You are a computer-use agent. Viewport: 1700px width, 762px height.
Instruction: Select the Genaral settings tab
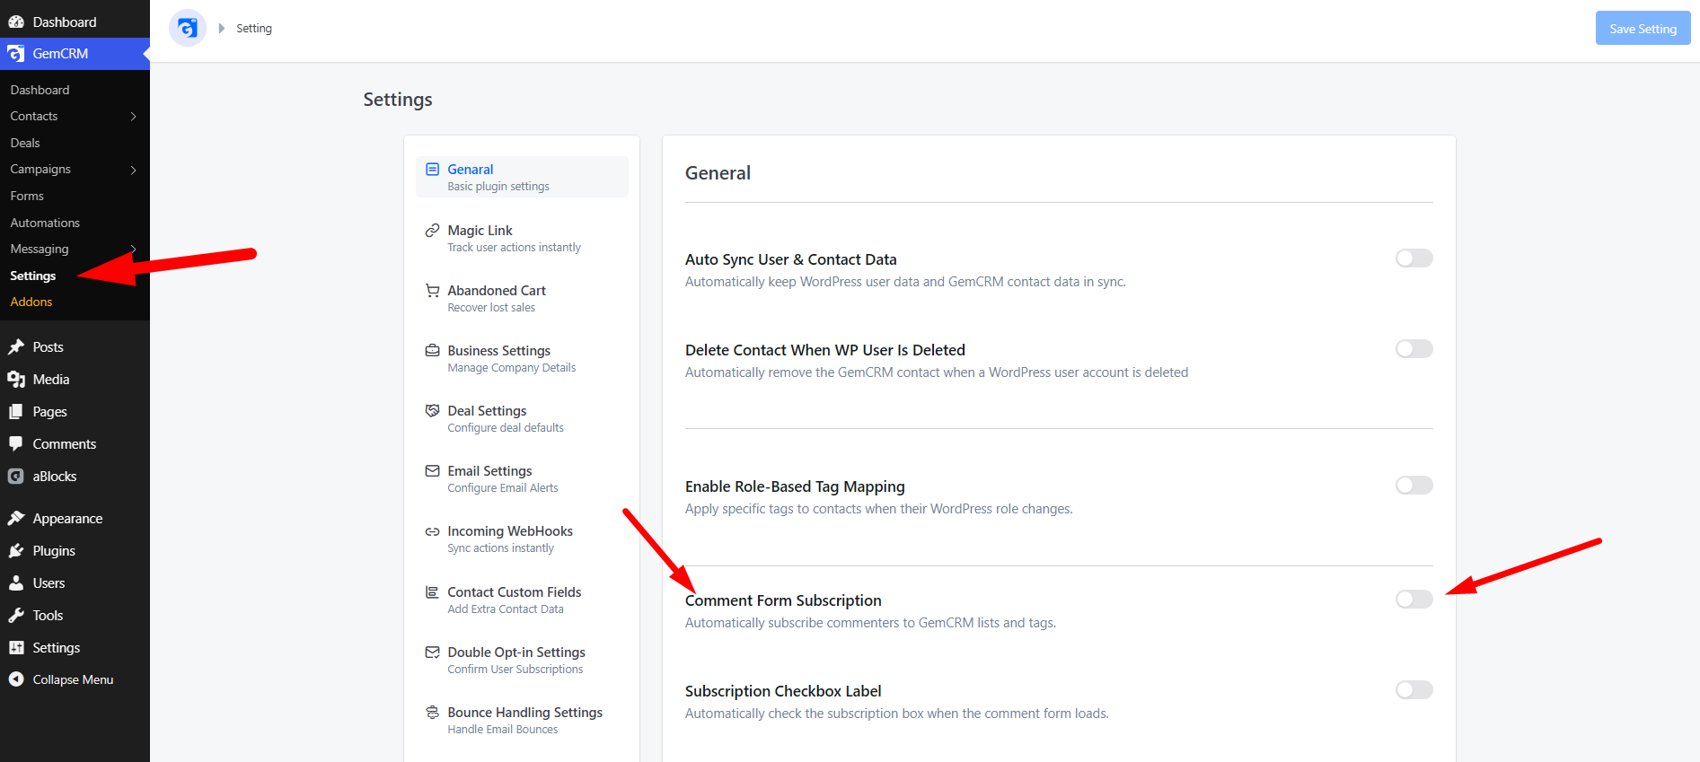coord(522,177)
